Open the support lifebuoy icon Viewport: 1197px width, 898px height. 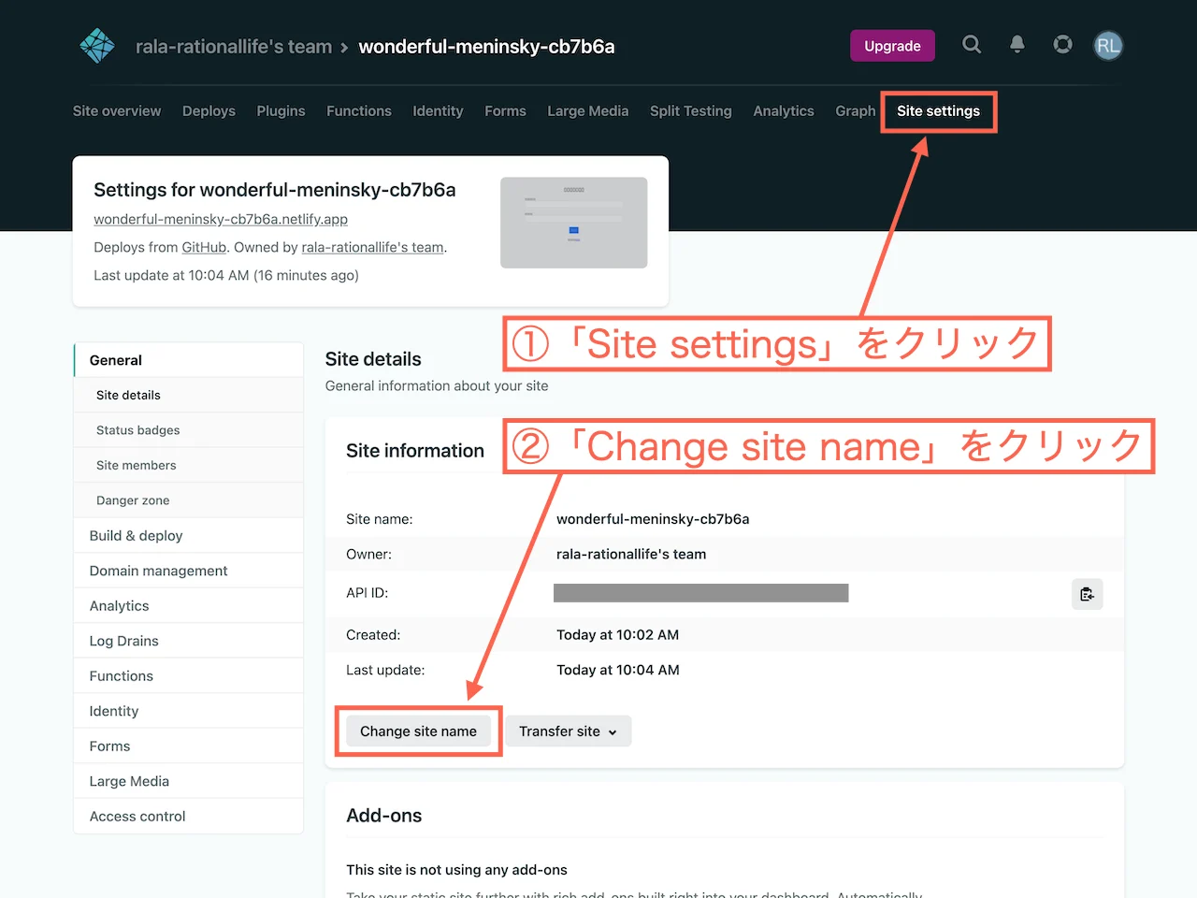pos(1062,45)
